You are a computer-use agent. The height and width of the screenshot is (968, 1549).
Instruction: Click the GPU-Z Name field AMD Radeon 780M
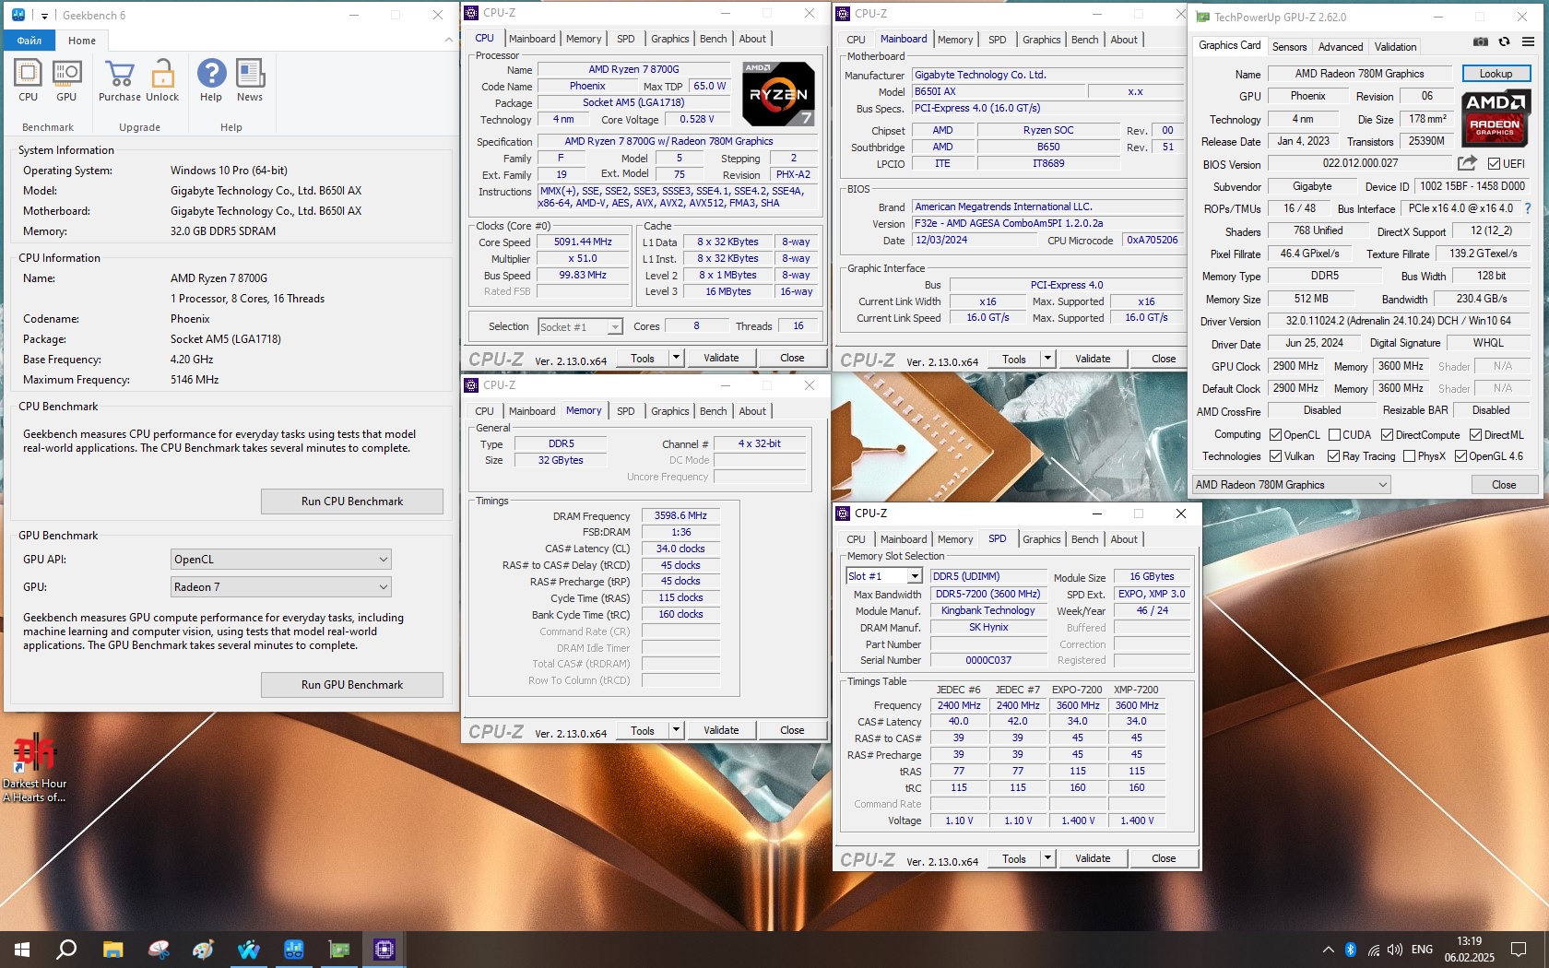1359,74
